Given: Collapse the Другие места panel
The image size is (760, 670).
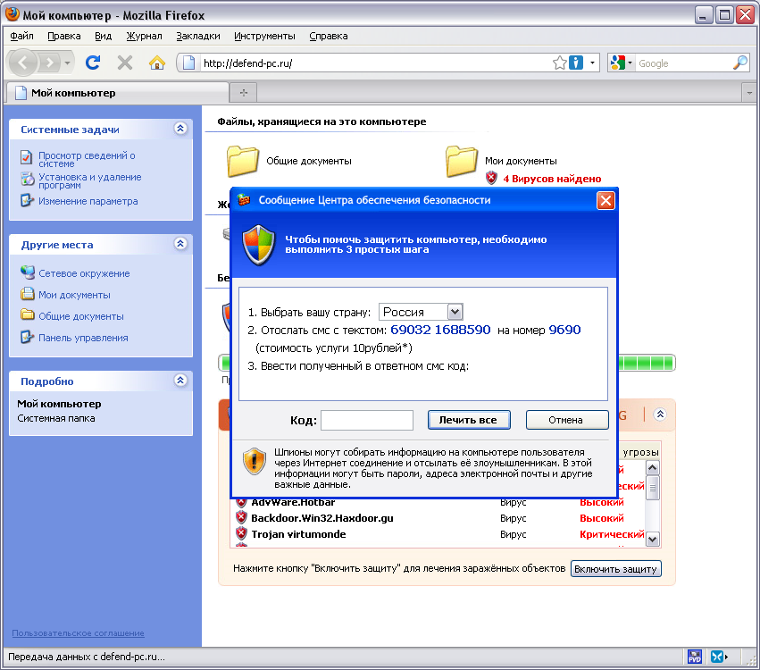Looking at the screenshot, I should [x=180, y=244].
